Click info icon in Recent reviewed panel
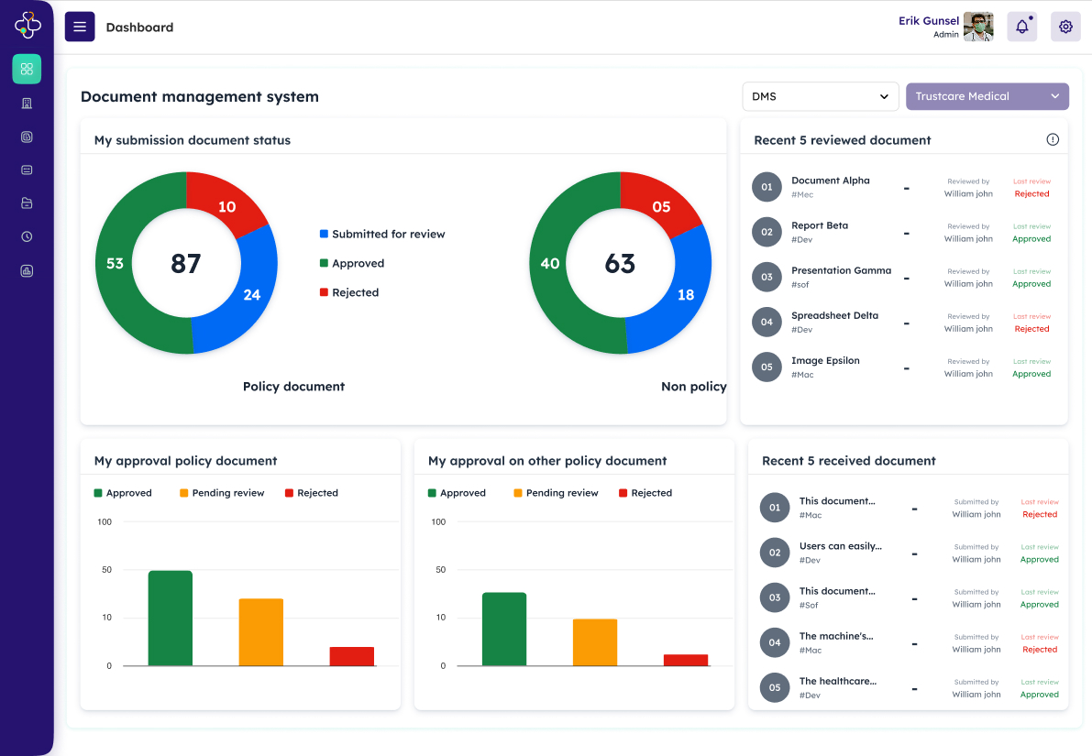 pyautogui.click(x=1053, y=139)
